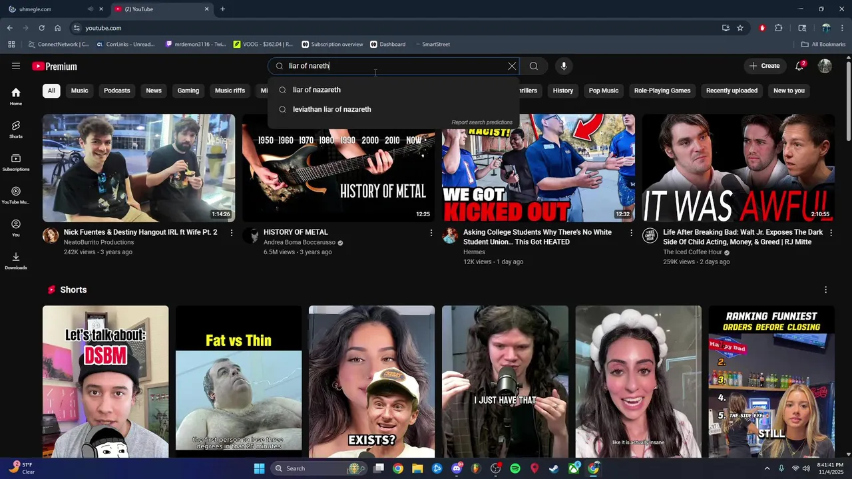Open options menu for HISTORY OF METAL video
This screenshot has width=852, height=479.
click(431, 233)
